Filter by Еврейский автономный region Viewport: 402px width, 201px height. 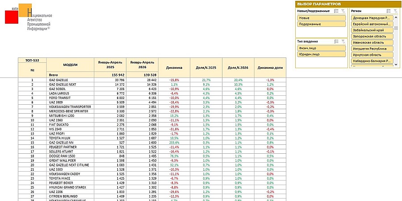click(372, 24)
